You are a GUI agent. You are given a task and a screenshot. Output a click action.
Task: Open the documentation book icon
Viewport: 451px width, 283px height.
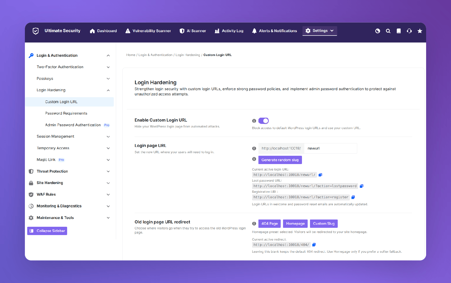click(x=399, y=31)
